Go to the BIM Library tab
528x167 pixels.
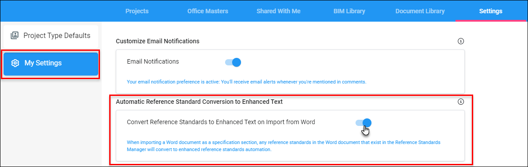(x=349, y=11)
